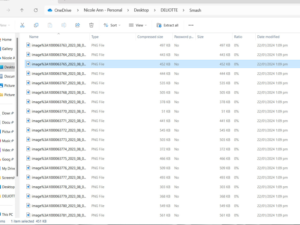The image size is (300, 225).
Task: Select file image%3A1000063779_2023_08_0...
Action: click(x=59, y=196)
